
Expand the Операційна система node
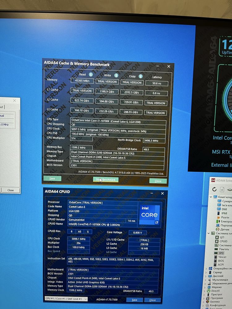[x=206, y=269]
